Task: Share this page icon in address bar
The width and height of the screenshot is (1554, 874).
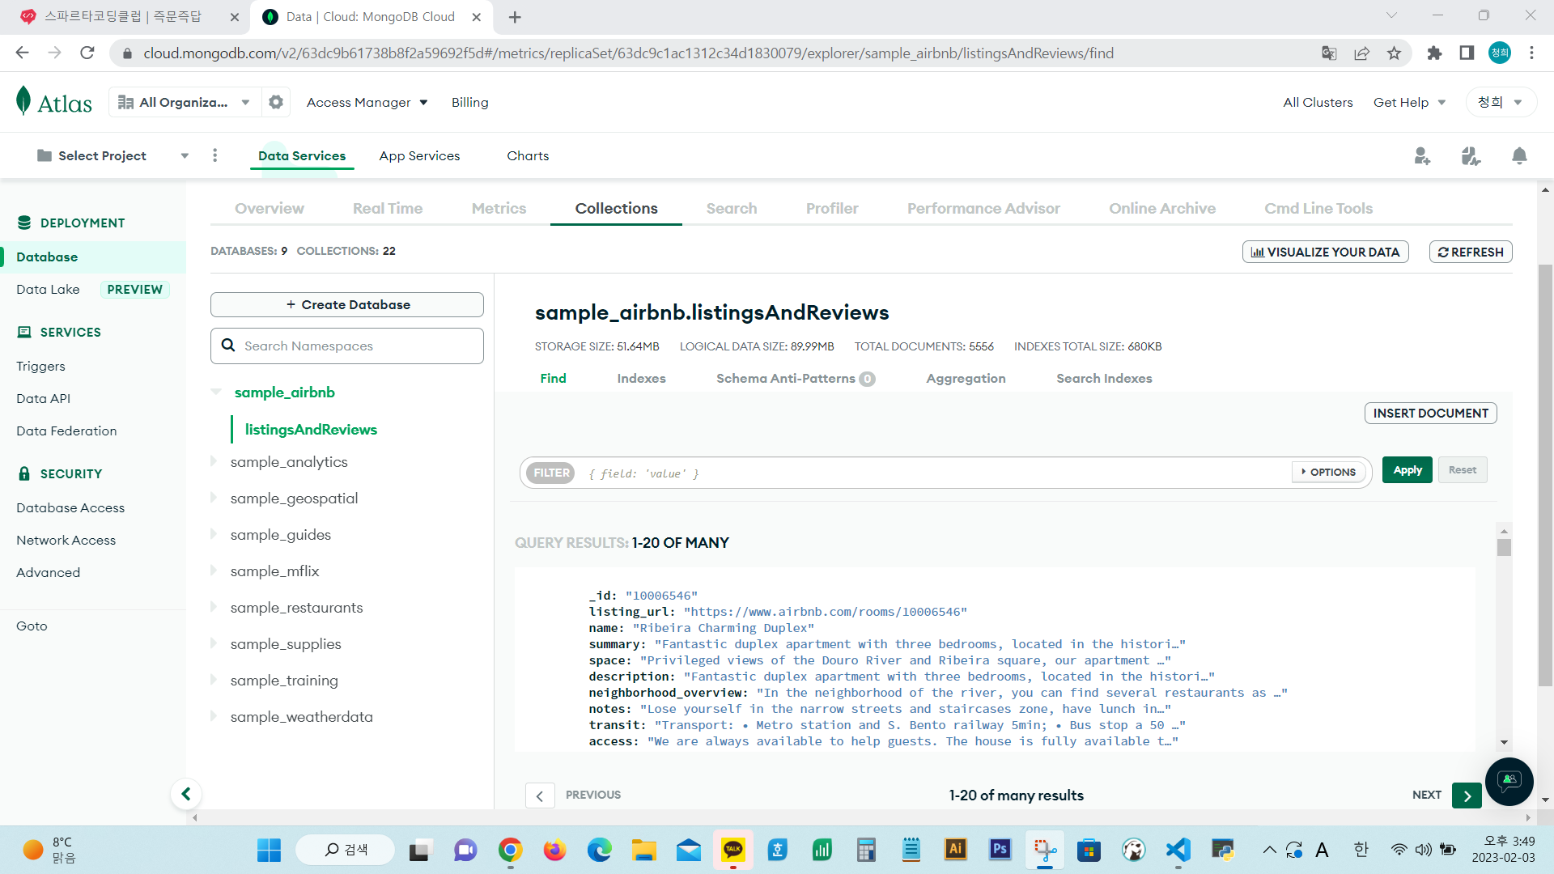Action: click(x=1361, y=53)
